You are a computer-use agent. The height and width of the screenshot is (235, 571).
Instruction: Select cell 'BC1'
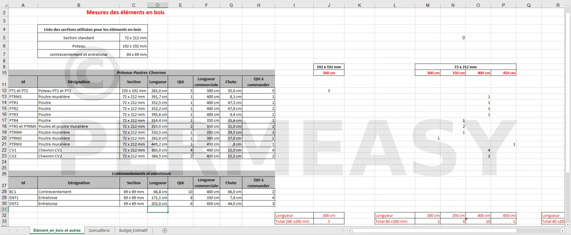tap(23, 192)
